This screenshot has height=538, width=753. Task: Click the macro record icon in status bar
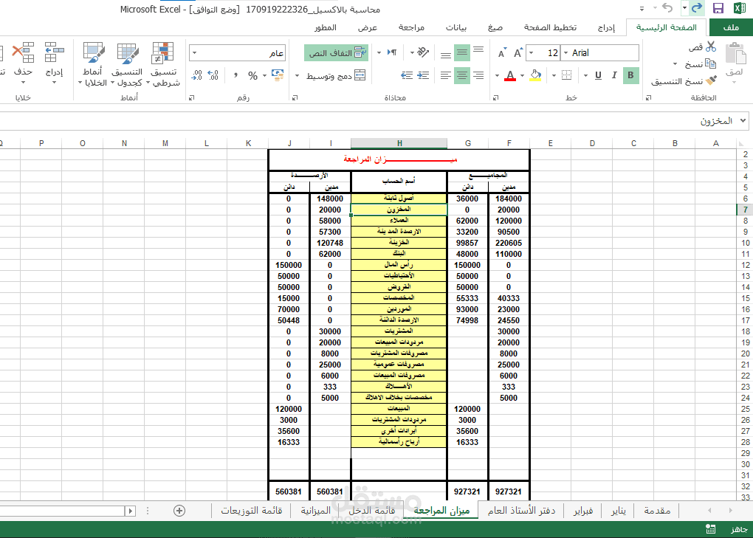pos(710,529)
